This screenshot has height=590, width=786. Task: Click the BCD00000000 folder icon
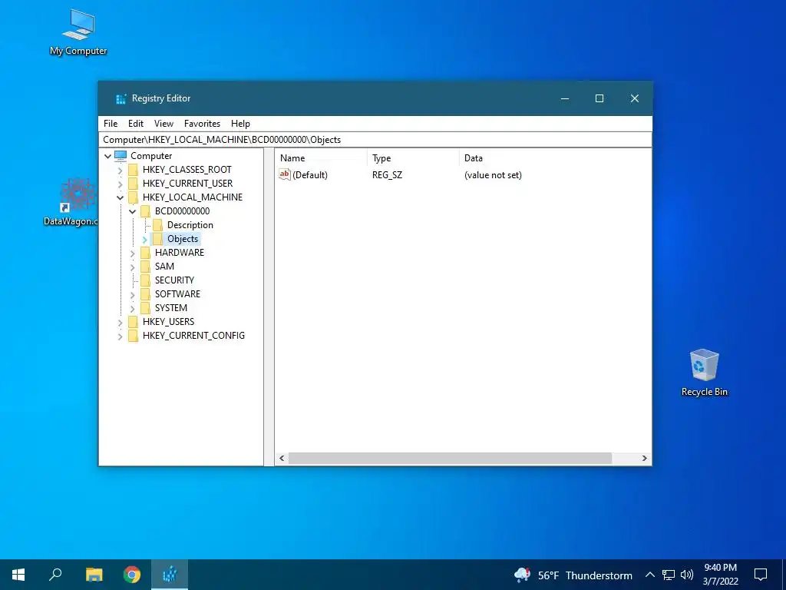145,211
